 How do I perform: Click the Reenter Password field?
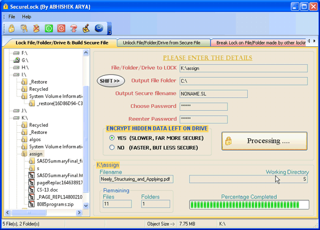[203, 120]
